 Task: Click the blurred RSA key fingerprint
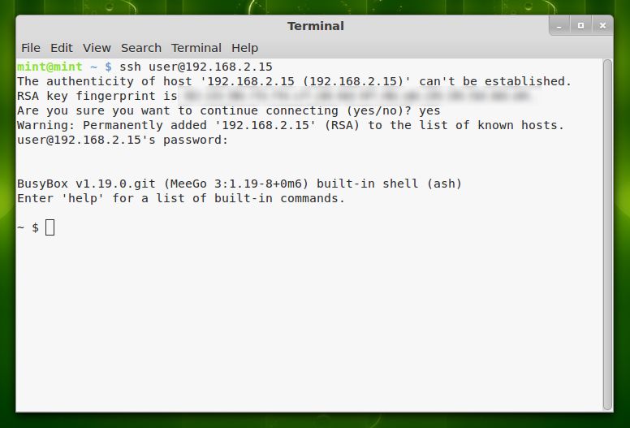click(x=356, y=96)
